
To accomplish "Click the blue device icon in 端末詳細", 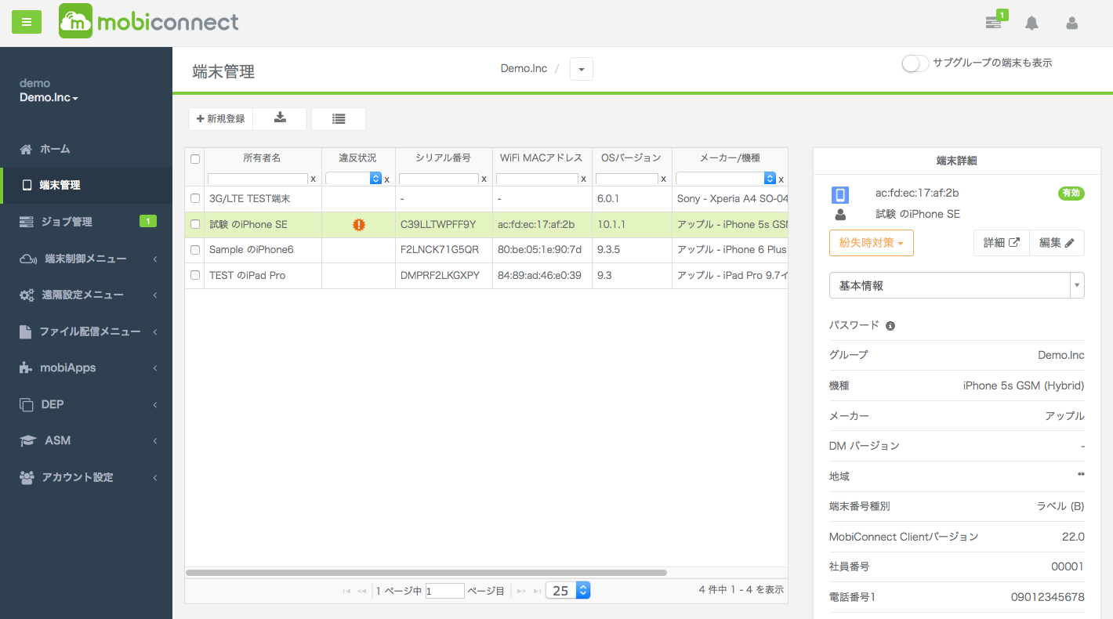I will (x=840, y=194).
